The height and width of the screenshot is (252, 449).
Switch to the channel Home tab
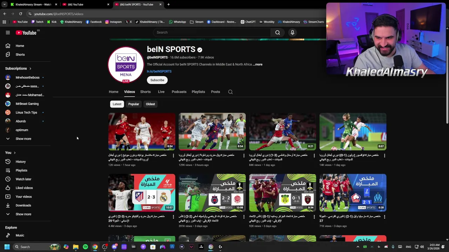[113, 92]
